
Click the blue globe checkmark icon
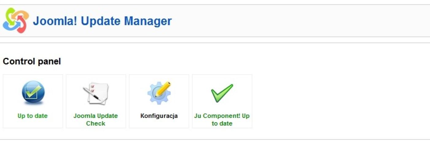33,93
